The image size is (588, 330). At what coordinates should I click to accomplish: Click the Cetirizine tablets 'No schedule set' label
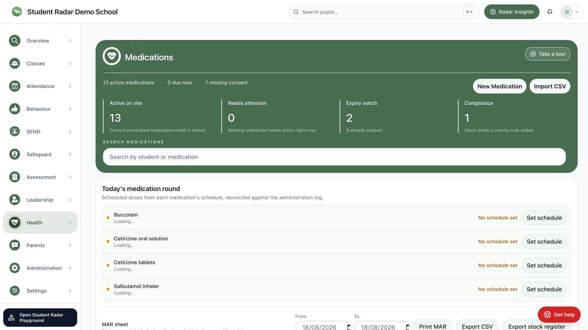point(498,265)
